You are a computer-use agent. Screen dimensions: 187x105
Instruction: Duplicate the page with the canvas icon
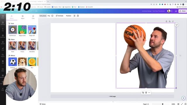[x=169, y=21]
